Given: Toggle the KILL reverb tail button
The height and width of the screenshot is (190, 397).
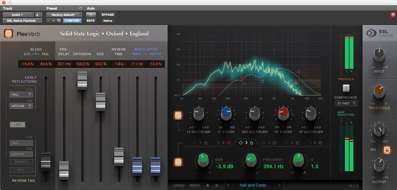Looking at the screenshot, I should point(21,170).
